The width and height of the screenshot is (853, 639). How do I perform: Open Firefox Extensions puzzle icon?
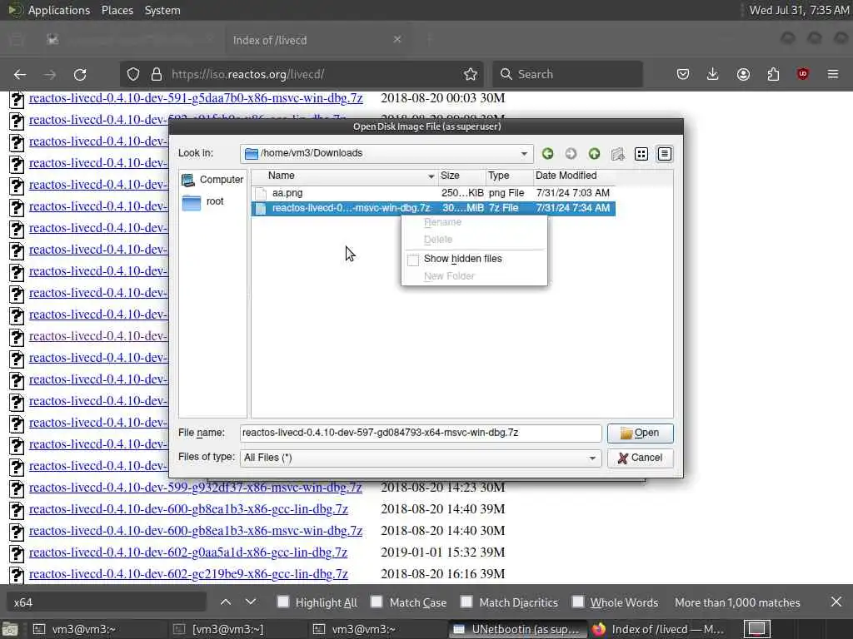click(773, 74)
